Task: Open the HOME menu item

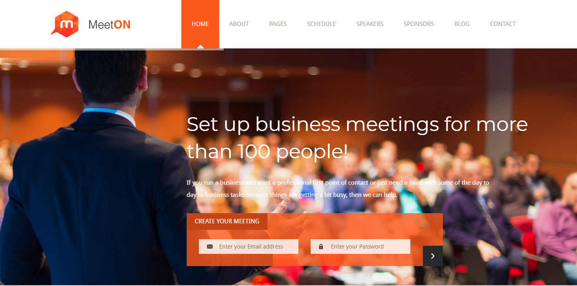Action: click(200, 24)
